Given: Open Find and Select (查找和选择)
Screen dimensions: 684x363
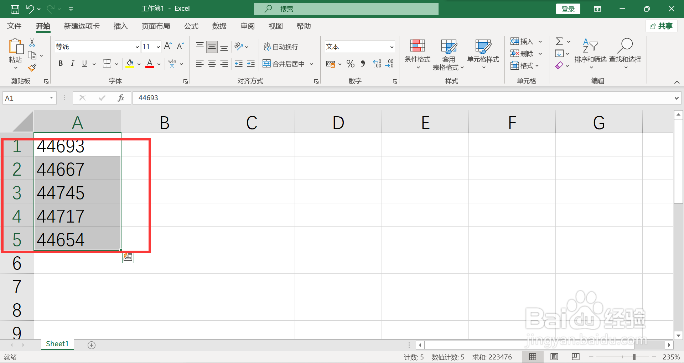Looking at the screenshot, I should tap(625, 53).
